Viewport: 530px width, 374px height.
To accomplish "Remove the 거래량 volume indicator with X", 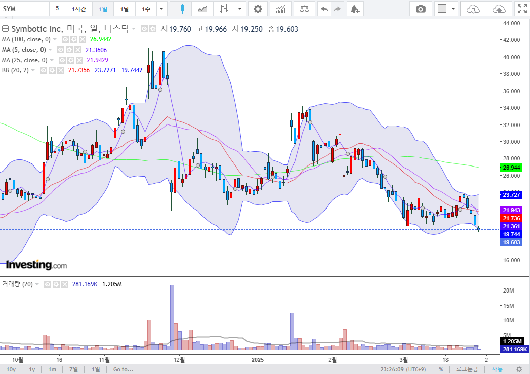I will [65, 284].
